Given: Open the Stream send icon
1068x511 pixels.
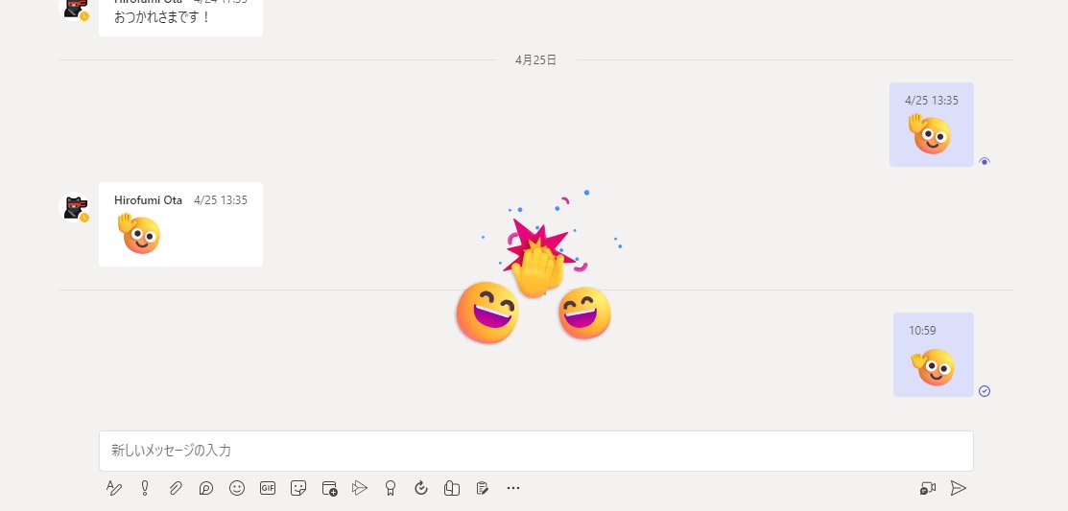Looking at the screenshot, I should coord(360,488).
